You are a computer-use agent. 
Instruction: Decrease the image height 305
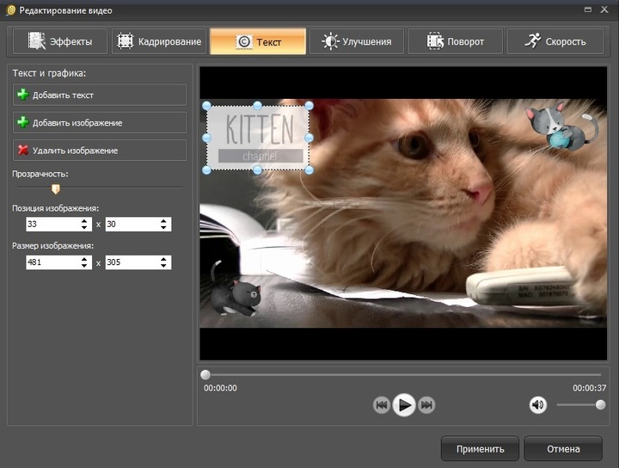click(163, 265)
